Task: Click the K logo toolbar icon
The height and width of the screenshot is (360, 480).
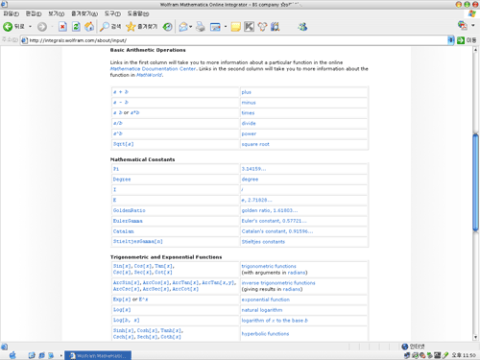Action: coord(249,27)
